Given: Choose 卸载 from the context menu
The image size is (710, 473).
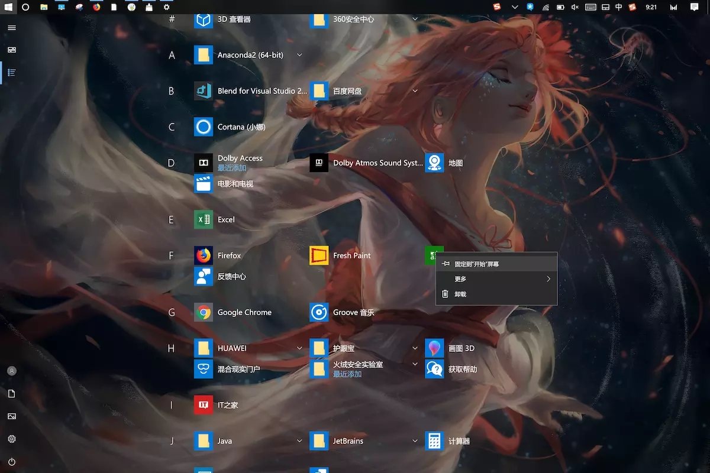Looking at the screenshot, I should 496,294.
